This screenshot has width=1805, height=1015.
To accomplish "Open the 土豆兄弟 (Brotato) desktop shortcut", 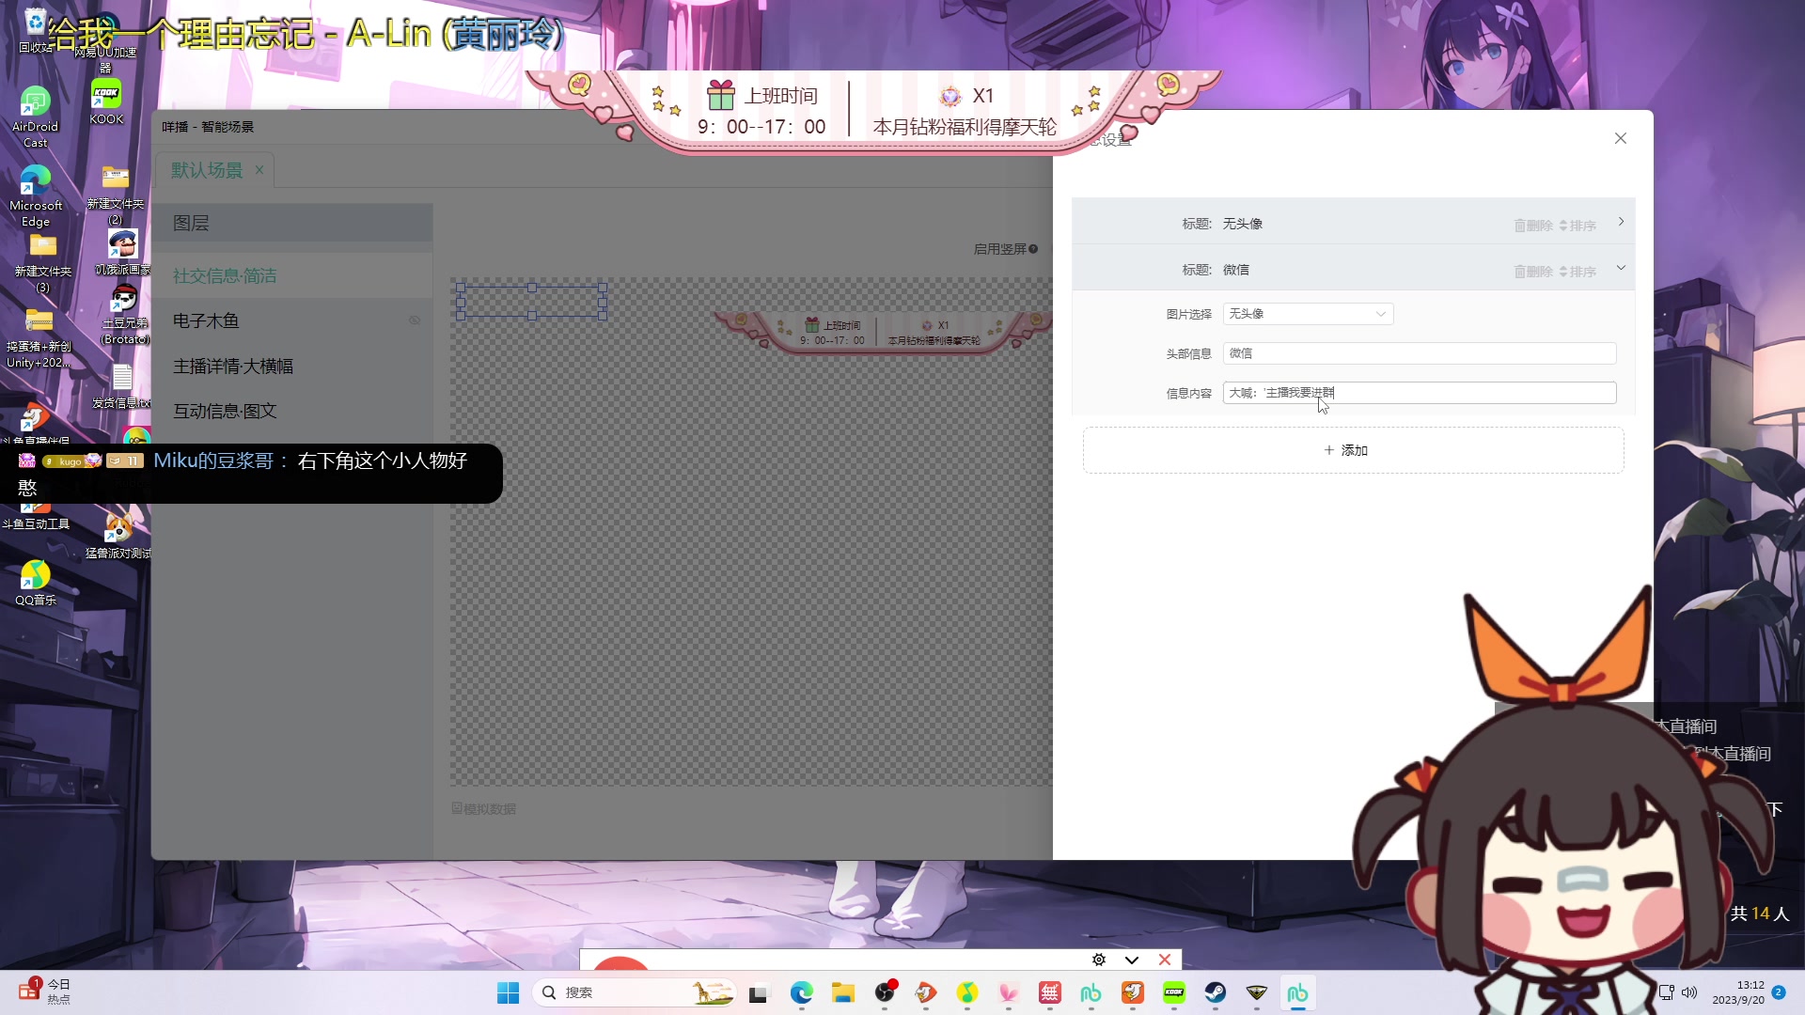I will pyautogui.click(x=124, y=315).
